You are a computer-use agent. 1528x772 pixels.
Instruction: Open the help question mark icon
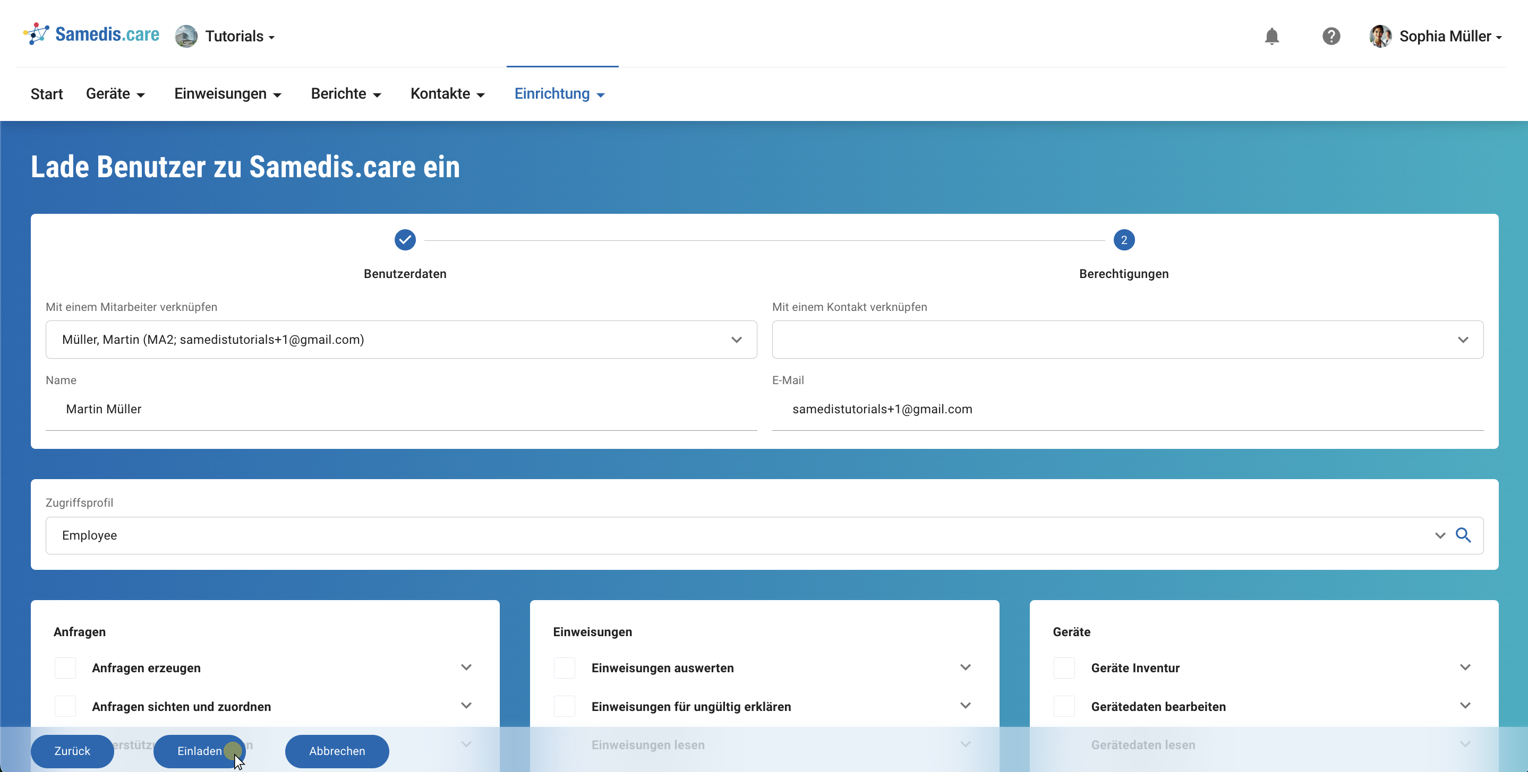click(x=1331, y=36)
